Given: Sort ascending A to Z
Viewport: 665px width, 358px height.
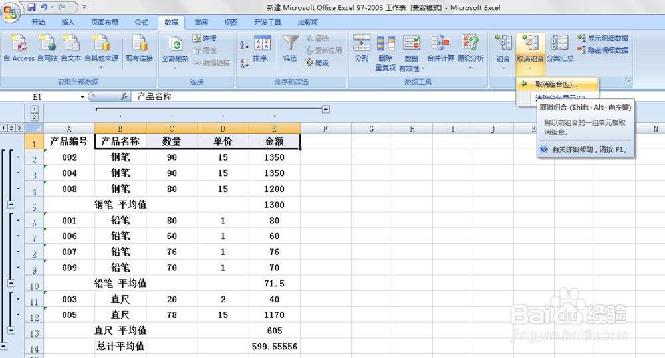Looking at the screenshot, I should [244, 44].
